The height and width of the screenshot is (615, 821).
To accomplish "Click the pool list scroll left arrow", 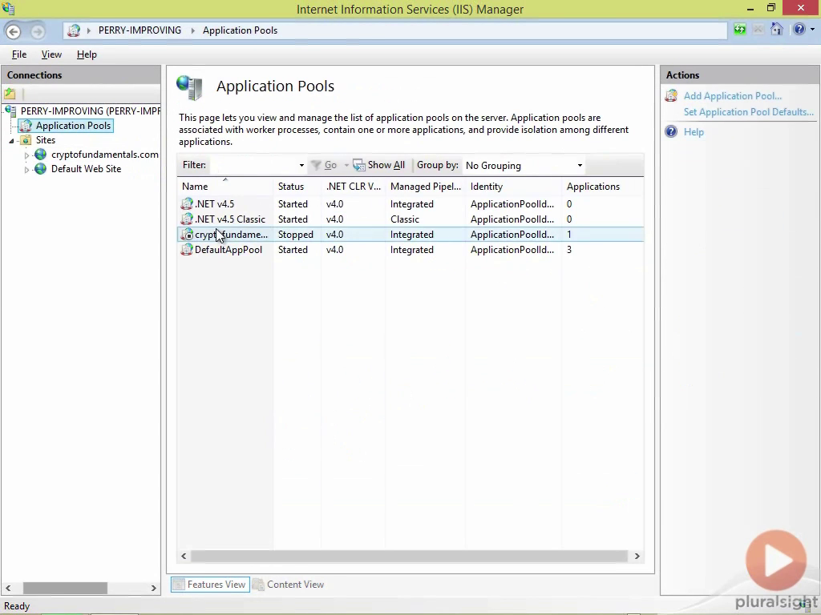I will 184,556.
